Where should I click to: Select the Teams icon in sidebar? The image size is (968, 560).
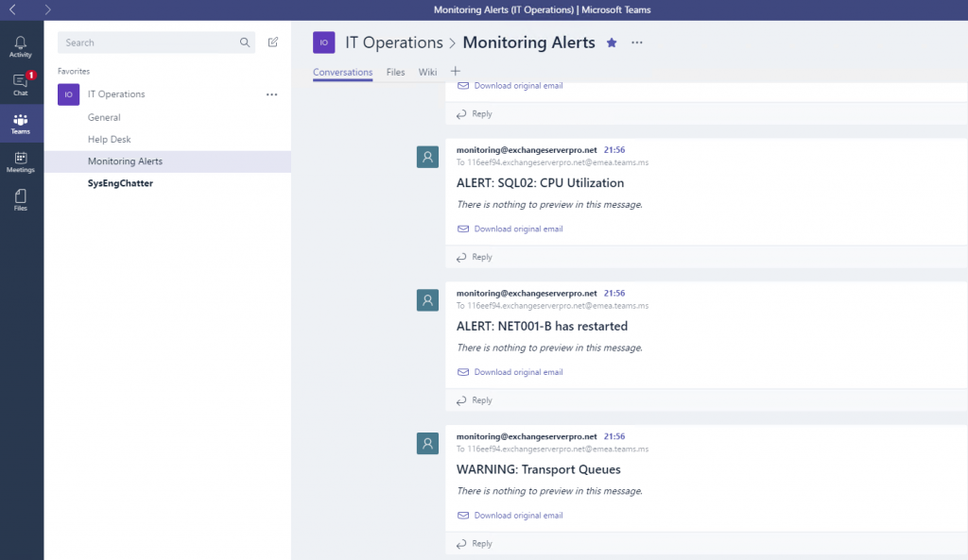point(20,124)
